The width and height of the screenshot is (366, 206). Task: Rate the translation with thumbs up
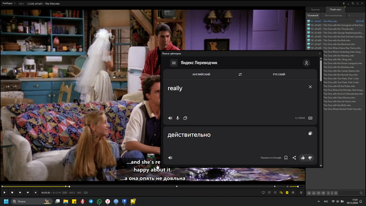tap(303, 158)
